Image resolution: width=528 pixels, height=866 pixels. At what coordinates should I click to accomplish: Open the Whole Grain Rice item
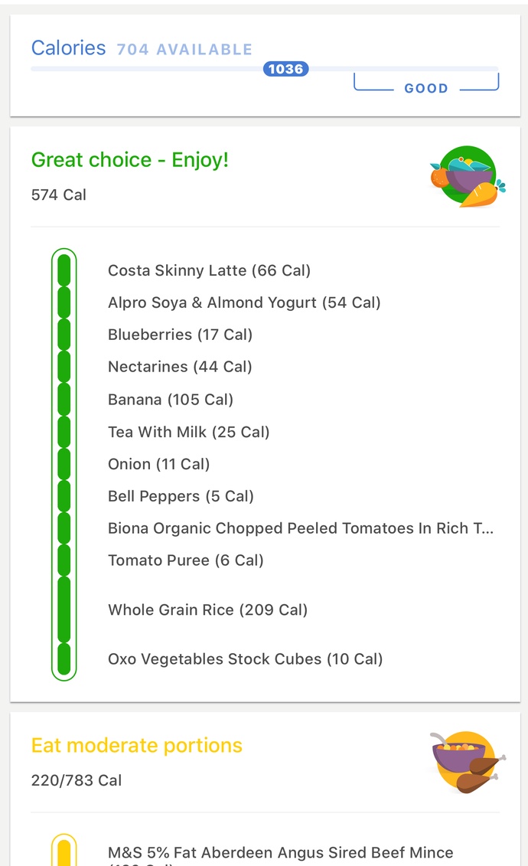click(x=208, y=609)
